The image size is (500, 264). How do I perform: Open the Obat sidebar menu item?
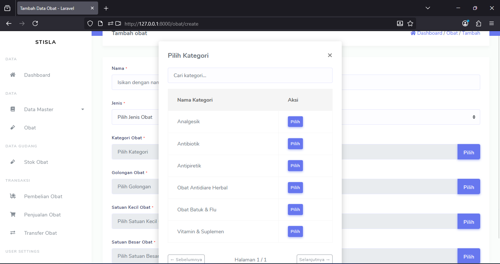point(30,128)
